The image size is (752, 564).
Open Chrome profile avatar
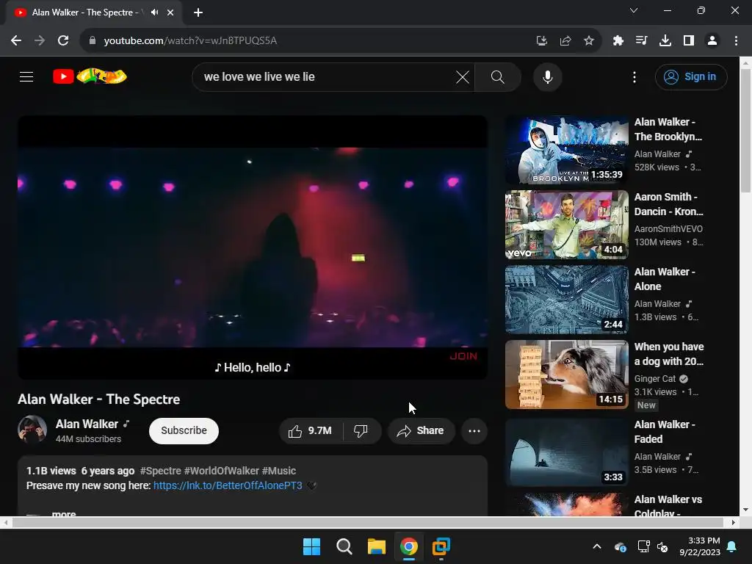click(712, 40)
